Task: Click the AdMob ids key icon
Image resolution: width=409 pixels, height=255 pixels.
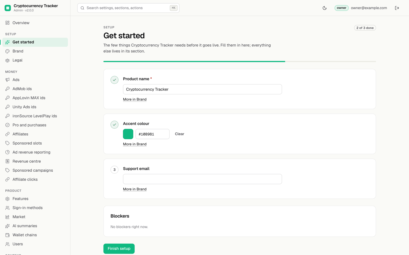Action: [x=7, y=89]
